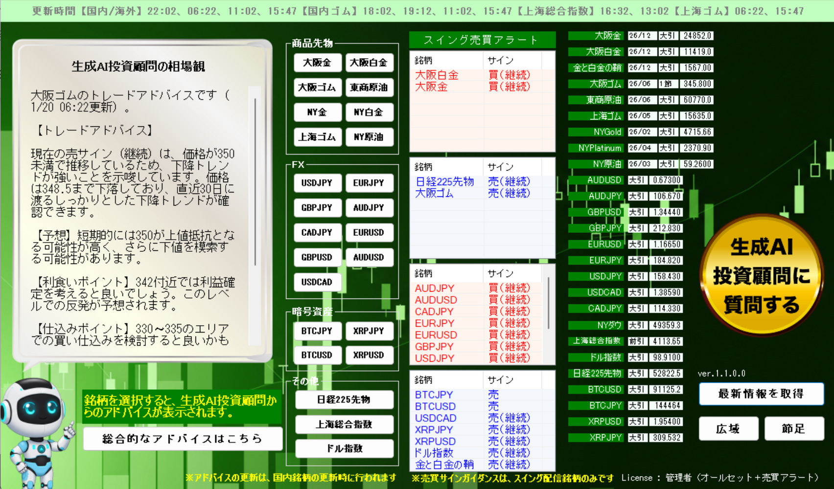Ask the AI advisor using the gold round button

(x=762, y=276)
